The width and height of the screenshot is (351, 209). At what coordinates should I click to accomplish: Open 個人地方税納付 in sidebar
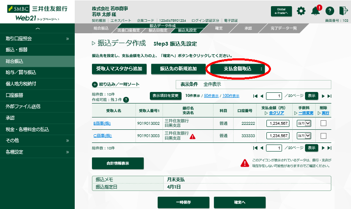tap(37, 84)
